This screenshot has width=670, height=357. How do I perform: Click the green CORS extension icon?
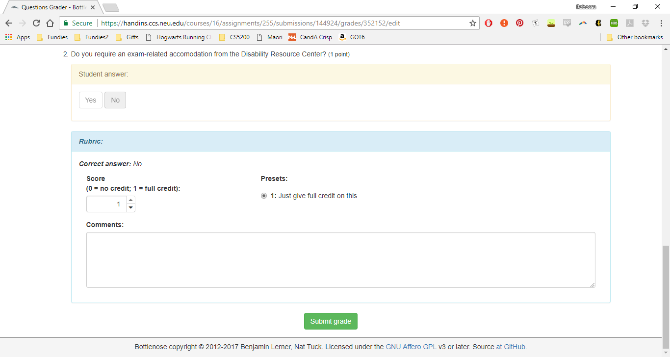click(x=614, y=23)
